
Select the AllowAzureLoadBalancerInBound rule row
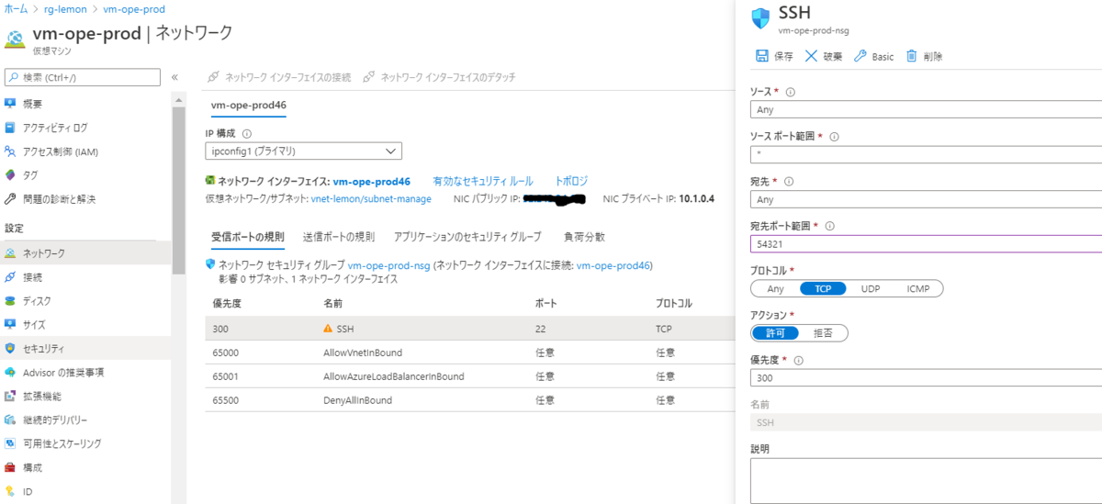pos(470,376)
